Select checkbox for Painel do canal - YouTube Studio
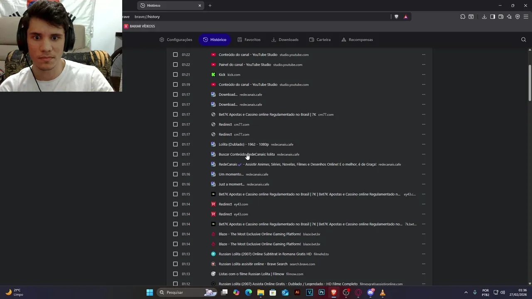Viewport: 532px width, 299px height. [175, 65]
